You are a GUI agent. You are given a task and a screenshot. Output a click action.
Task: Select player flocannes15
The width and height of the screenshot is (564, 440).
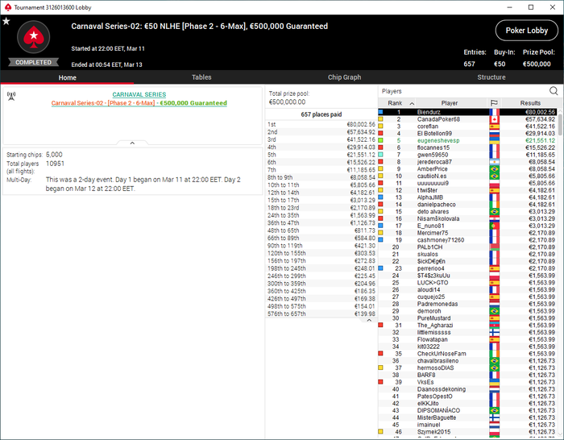468,147
